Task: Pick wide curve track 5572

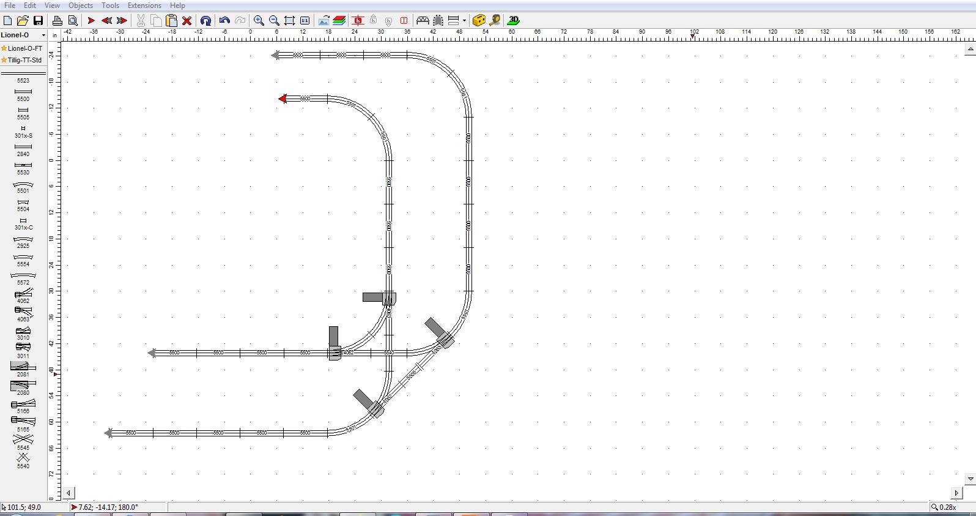Action: [23, 279]
